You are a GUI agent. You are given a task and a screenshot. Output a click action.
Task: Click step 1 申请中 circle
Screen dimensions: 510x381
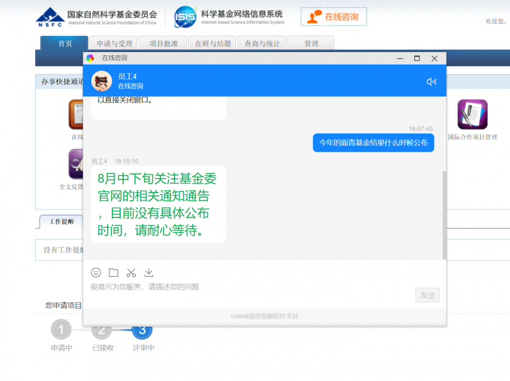[x=61, y=329]
